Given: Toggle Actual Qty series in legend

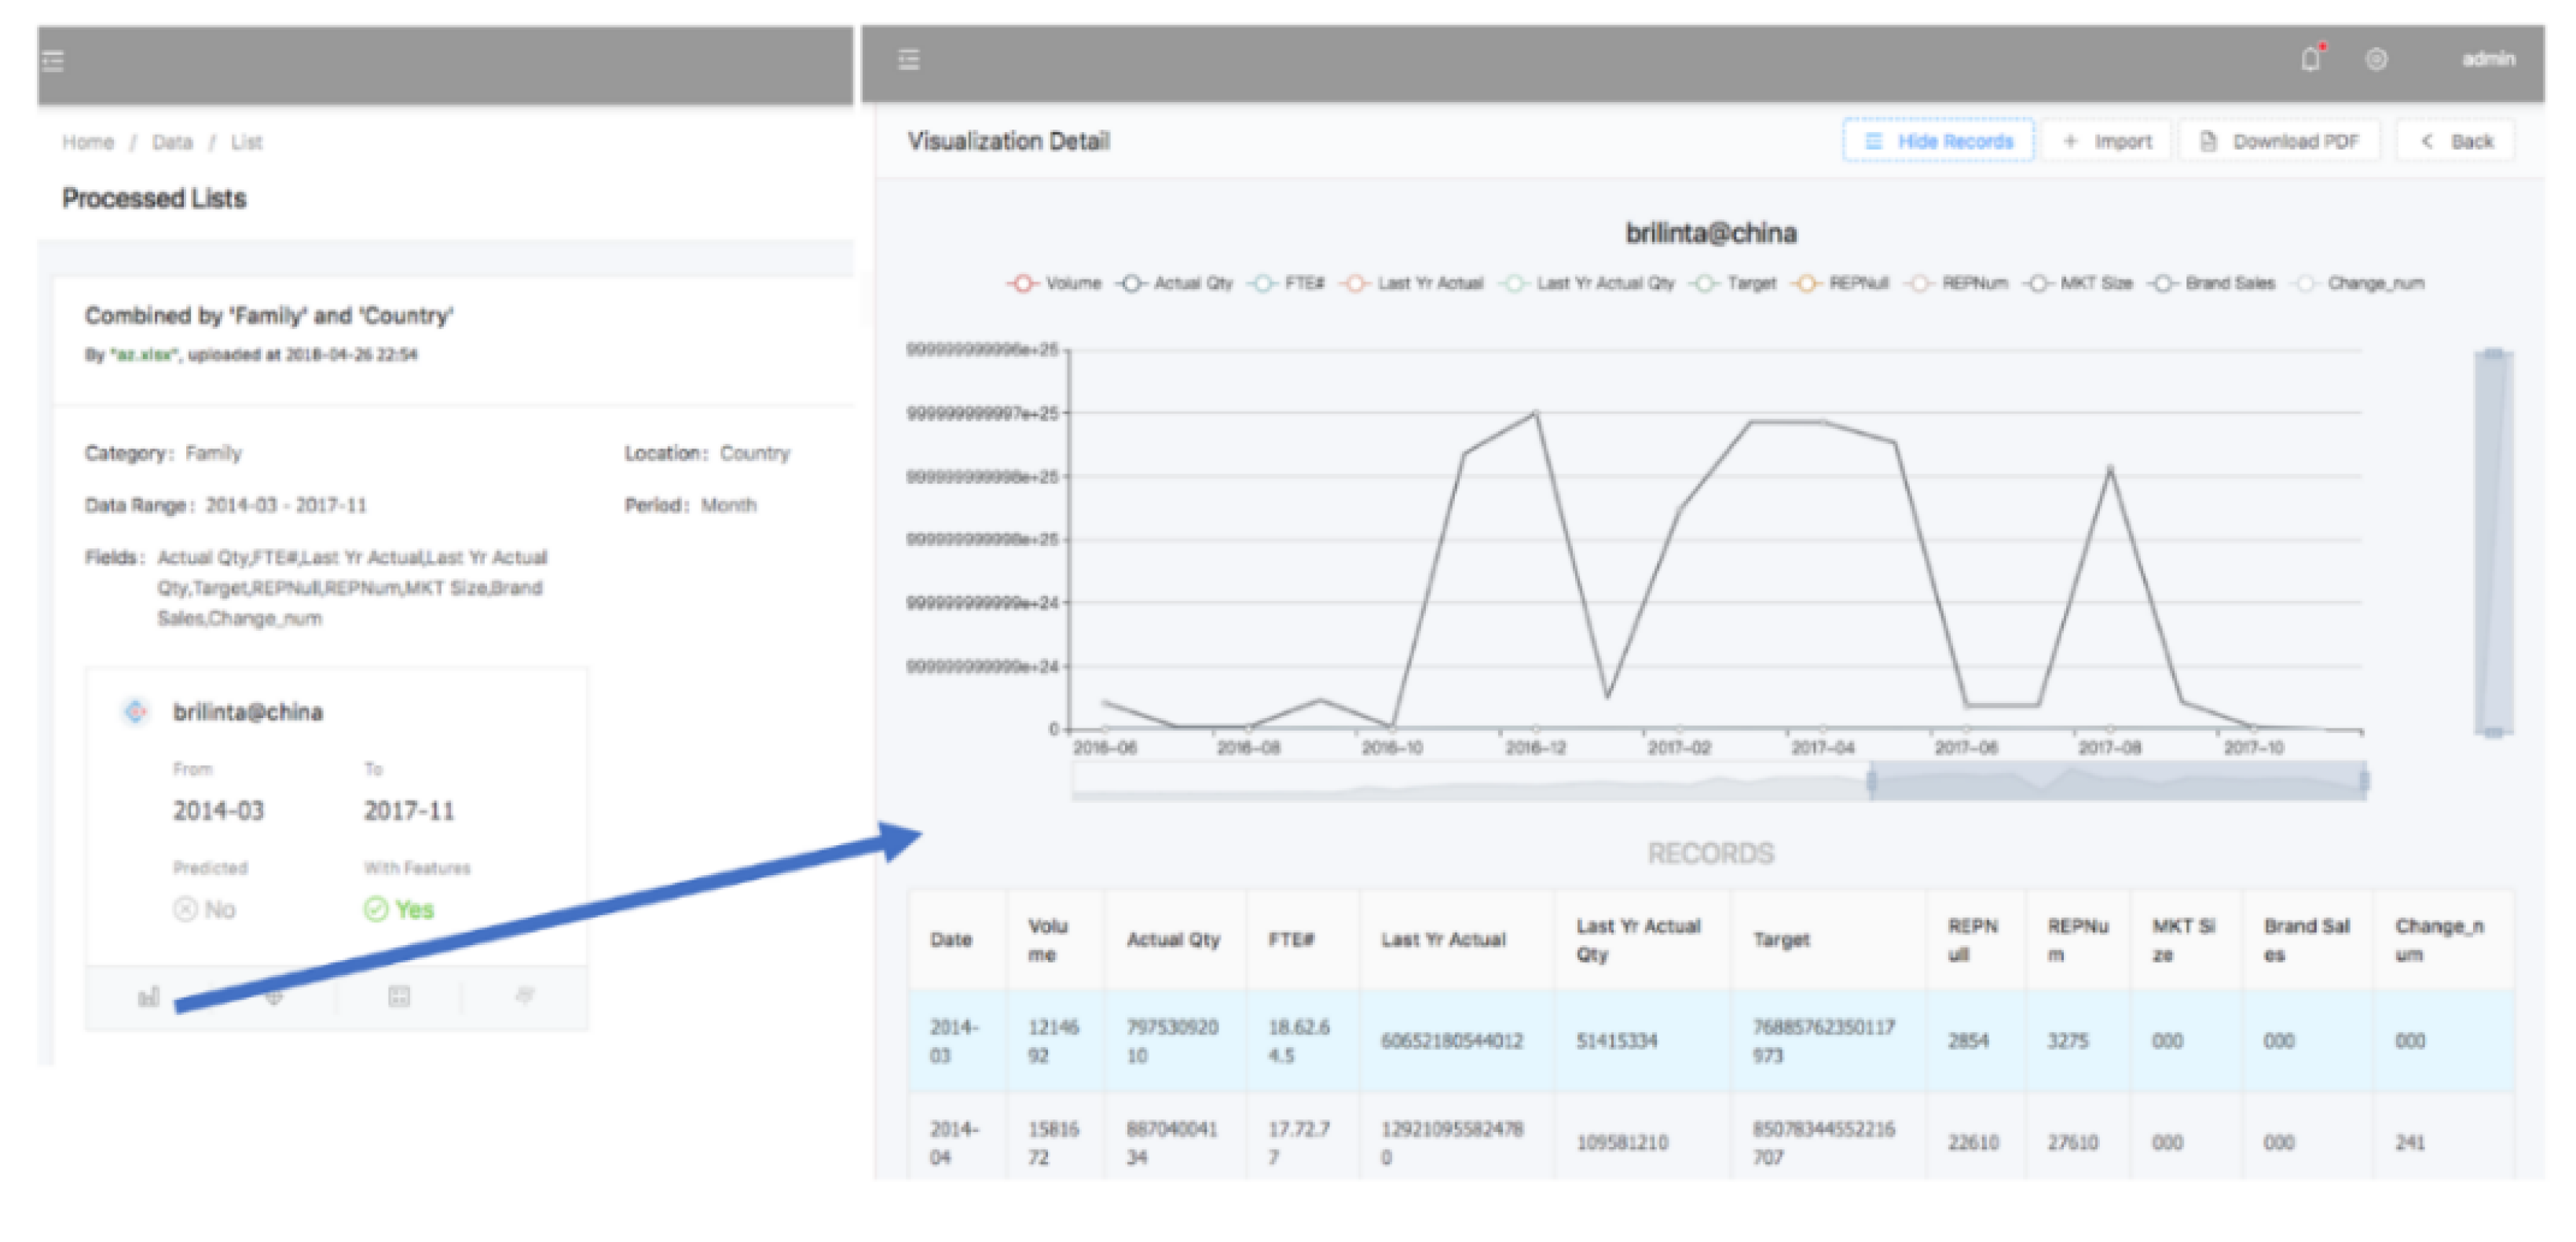Looking at the screenshot, I should tap(1175, 283).
